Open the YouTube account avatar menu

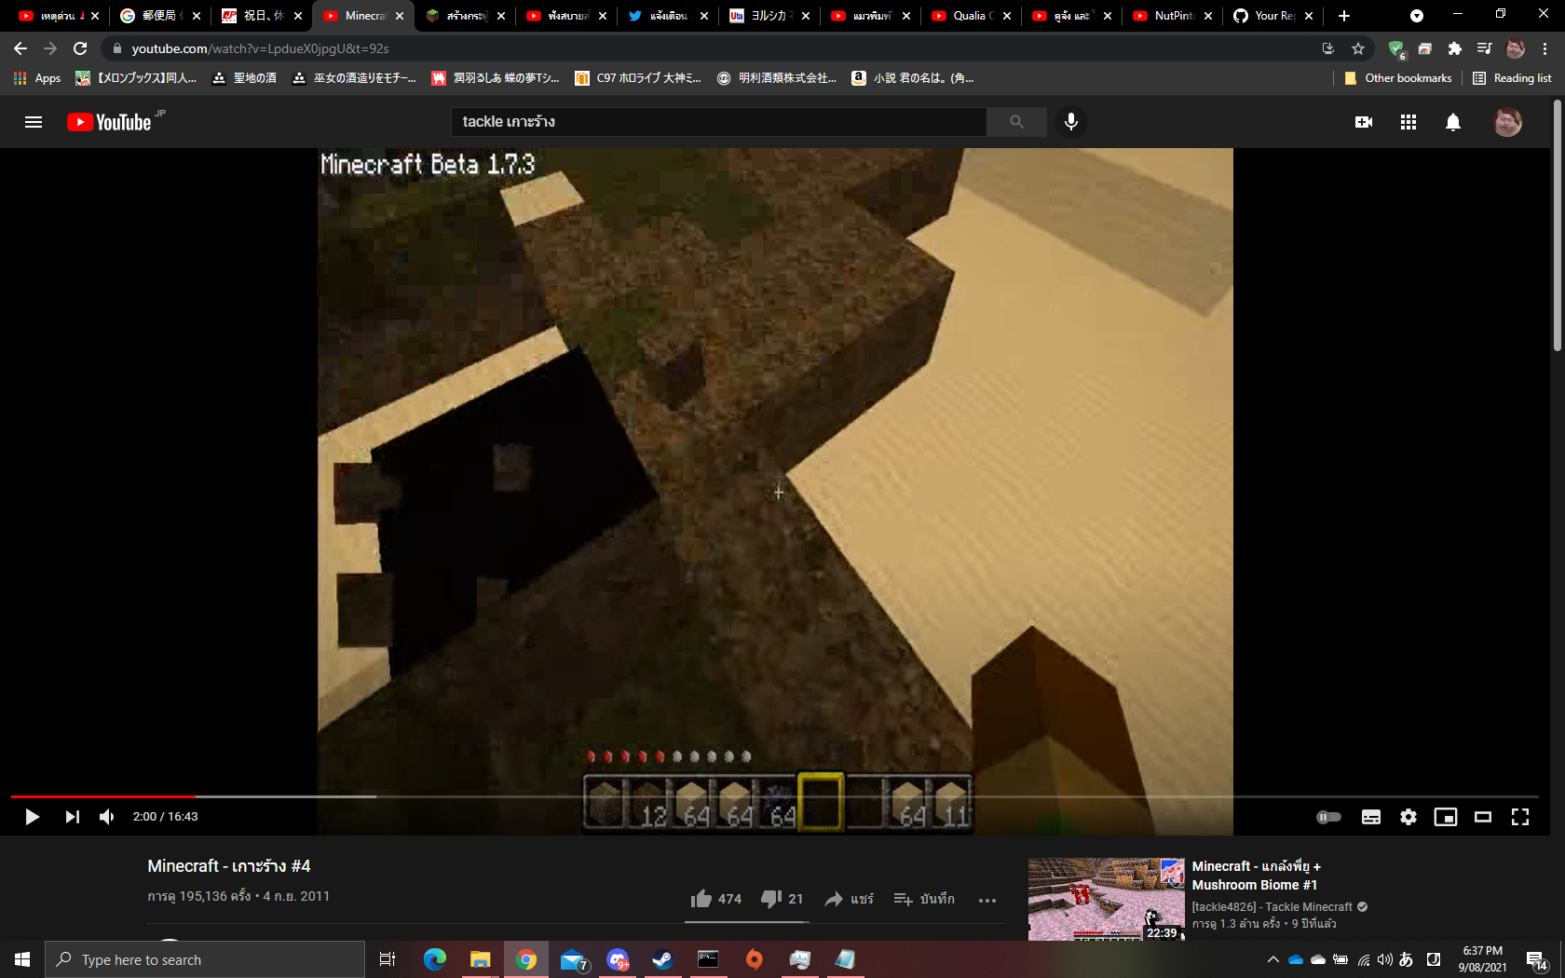pos(1508,122)
